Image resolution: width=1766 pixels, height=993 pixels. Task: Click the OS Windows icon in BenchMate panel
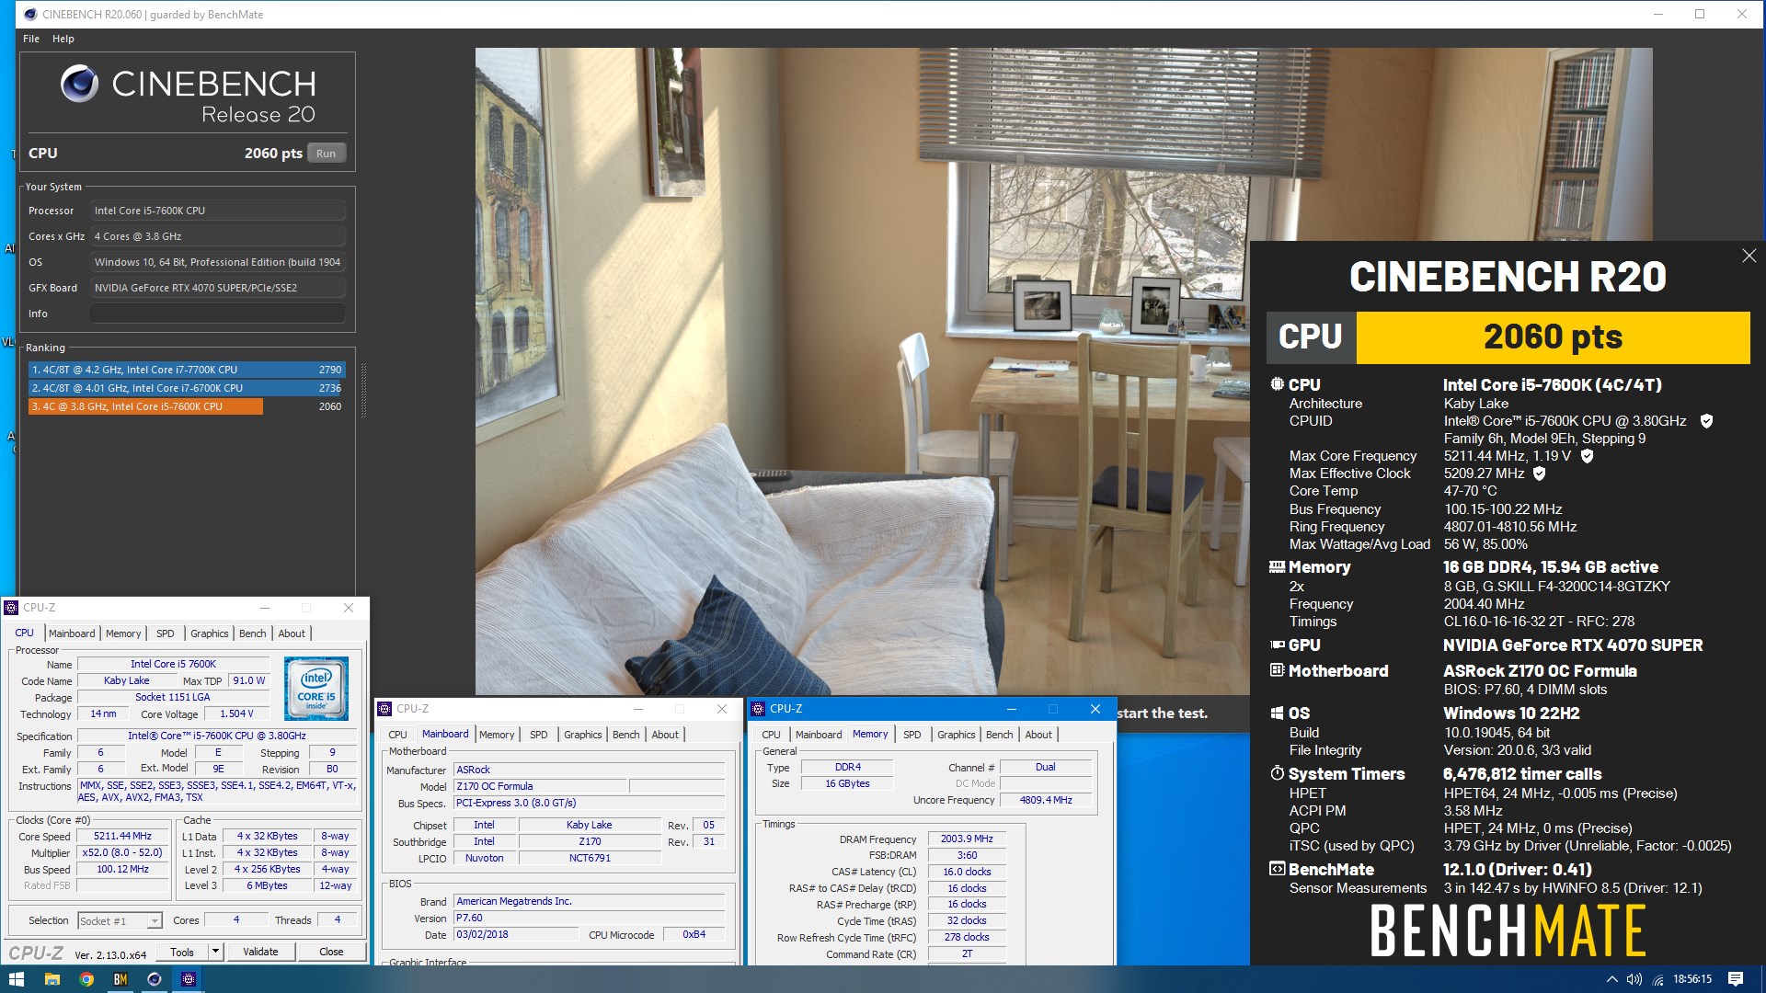(1277, 713)
